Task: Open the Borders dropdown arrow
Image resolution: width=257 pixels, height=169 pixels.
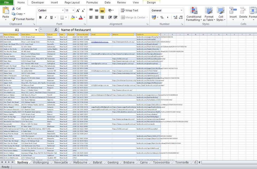Action: tap(66, 17)
